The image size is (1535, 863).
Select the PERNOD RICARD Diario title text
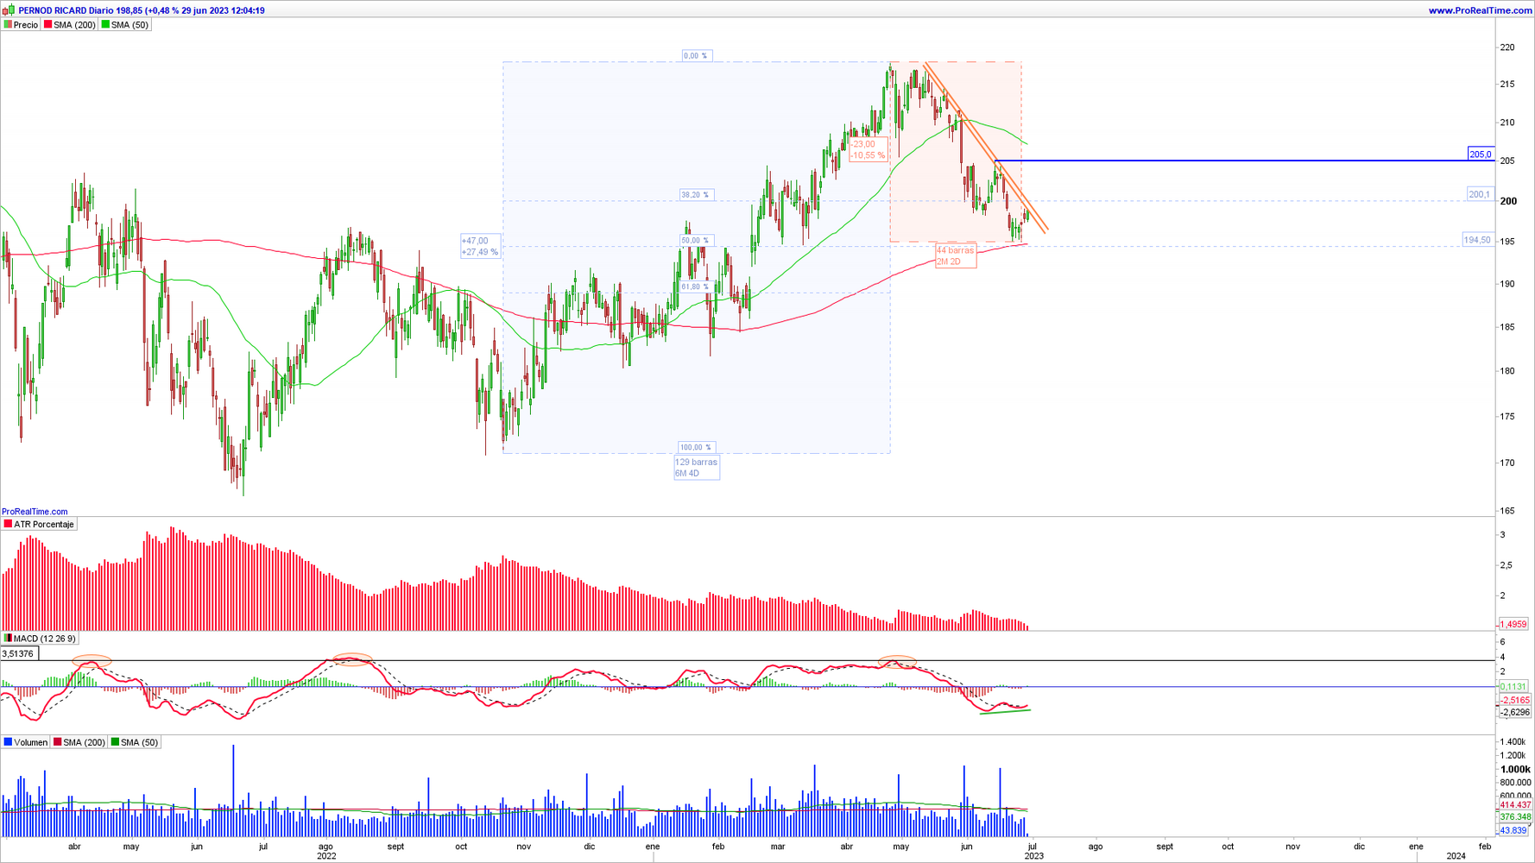click(x=67, y=10)
